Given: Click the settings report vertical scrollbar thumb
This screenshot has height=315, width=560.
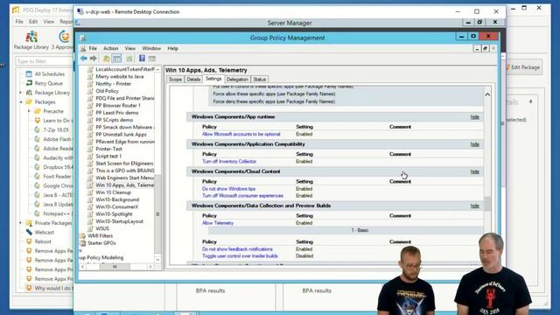Looking at the screenshot, I should (x=487, y=204).
